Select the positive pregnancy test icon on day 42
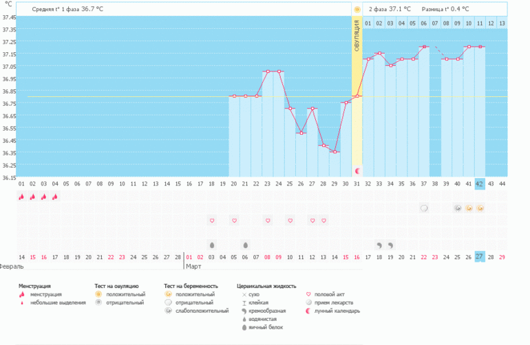530x345 pixels. coord(480,208)
